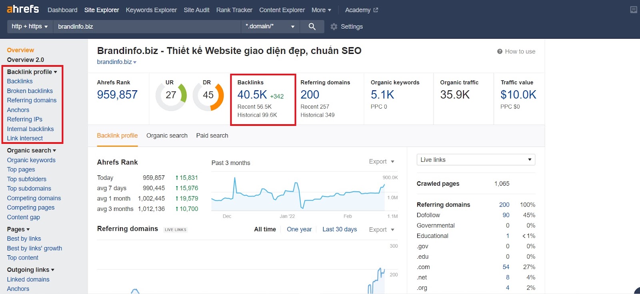Open Broken backlinks in sidebar
Viewport: 640px width, 294px height.
(30, 91)
